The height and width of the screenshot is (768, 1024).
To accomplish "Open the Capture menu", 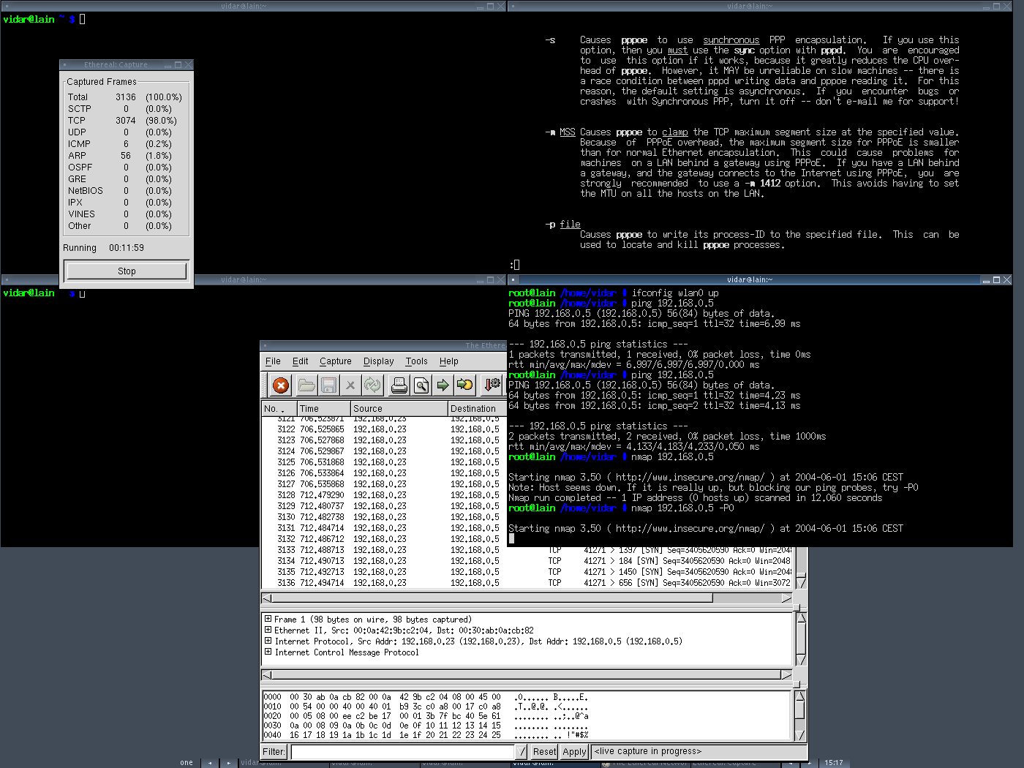I will [335, 361].
